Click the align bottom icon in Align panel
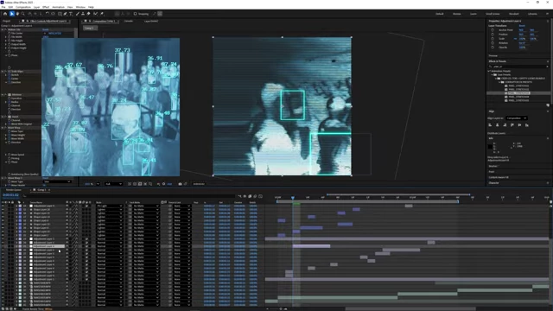 coord(527,124)
